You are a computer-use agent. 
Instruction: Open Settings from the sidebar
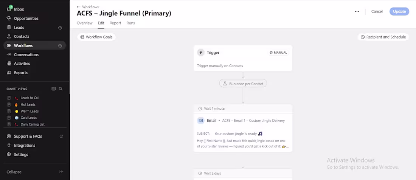point(21,155)
